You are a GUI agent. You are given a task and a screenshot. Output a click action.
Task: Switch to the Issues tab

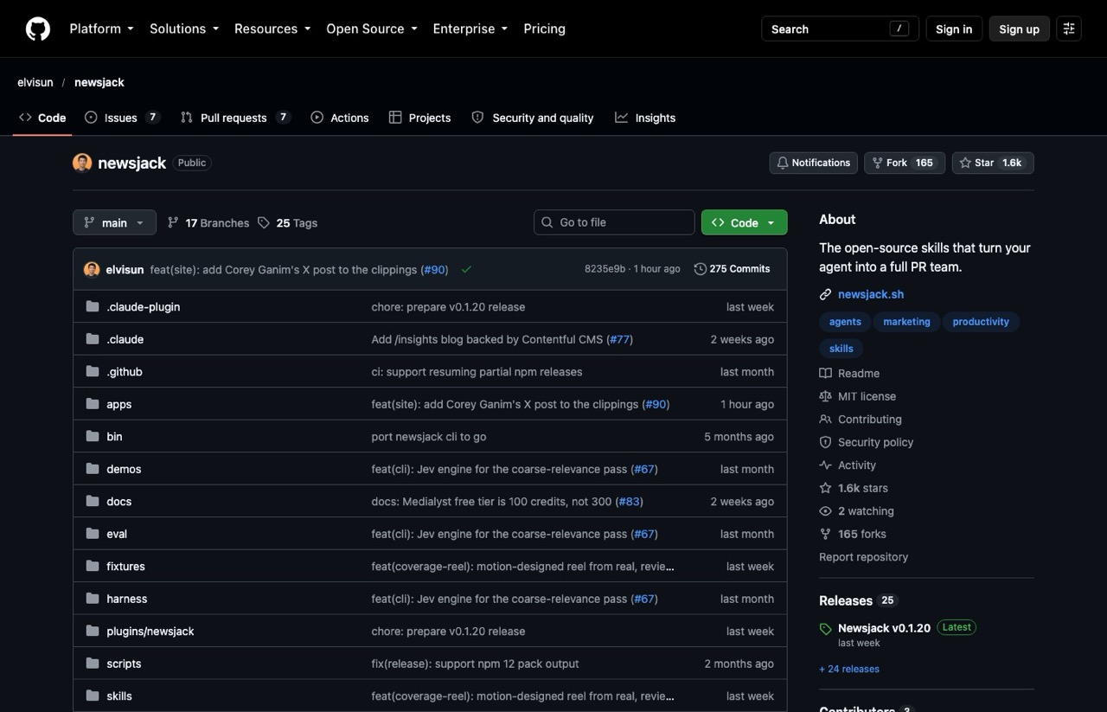(x=122, y=118)
